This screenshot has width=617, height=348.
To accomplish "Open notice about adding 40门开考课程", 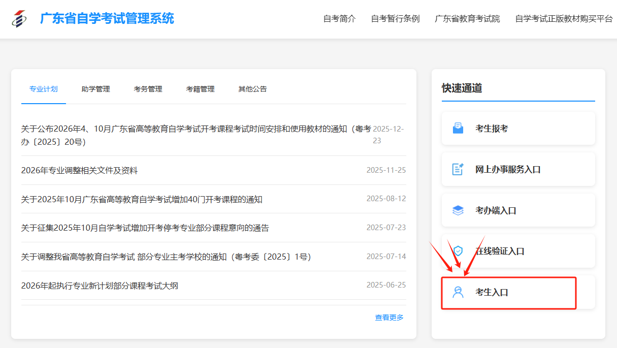I will point(142,199).
